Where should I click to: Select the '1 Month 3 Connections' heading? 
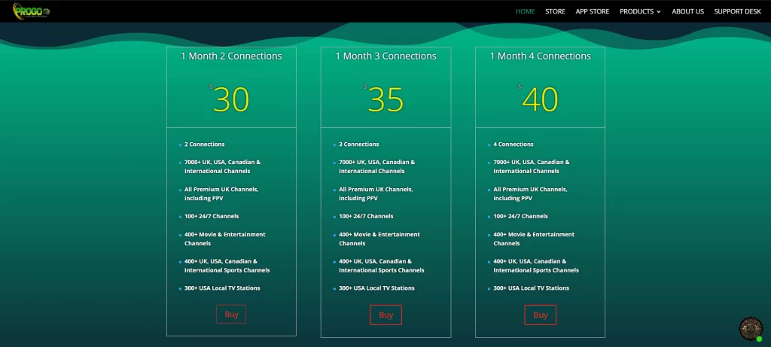386,56
